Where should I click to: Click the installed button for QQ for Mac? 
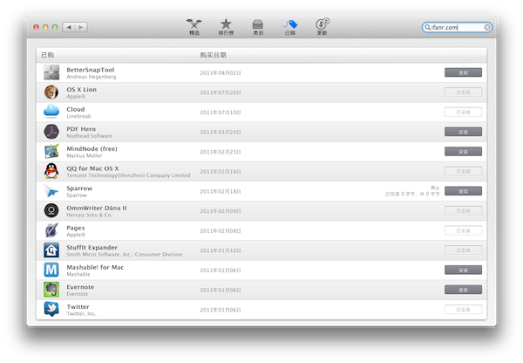(463, 171)
